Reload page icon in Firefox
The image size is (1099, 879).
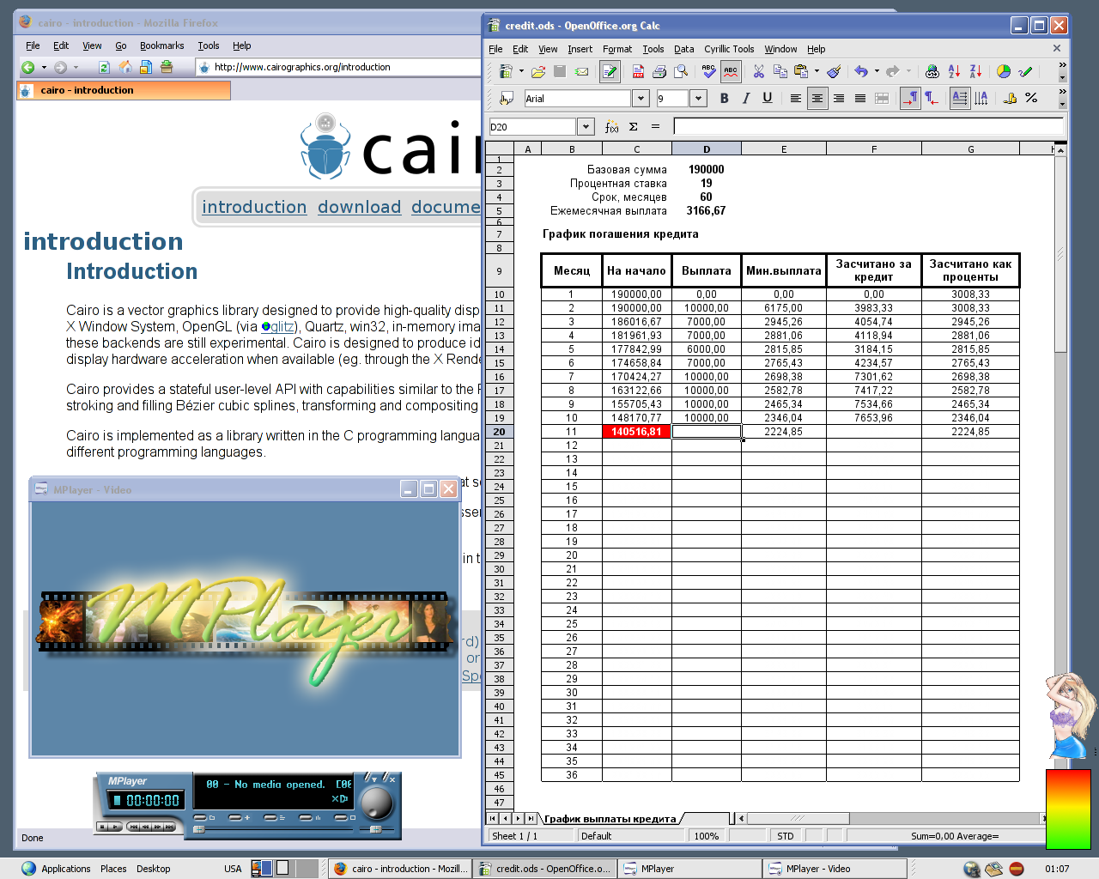click(103, 67)
